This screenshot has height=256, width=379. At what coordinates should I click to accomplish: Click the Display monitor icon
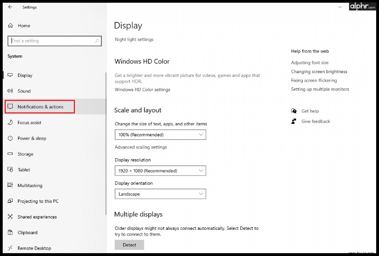[10, 75]
